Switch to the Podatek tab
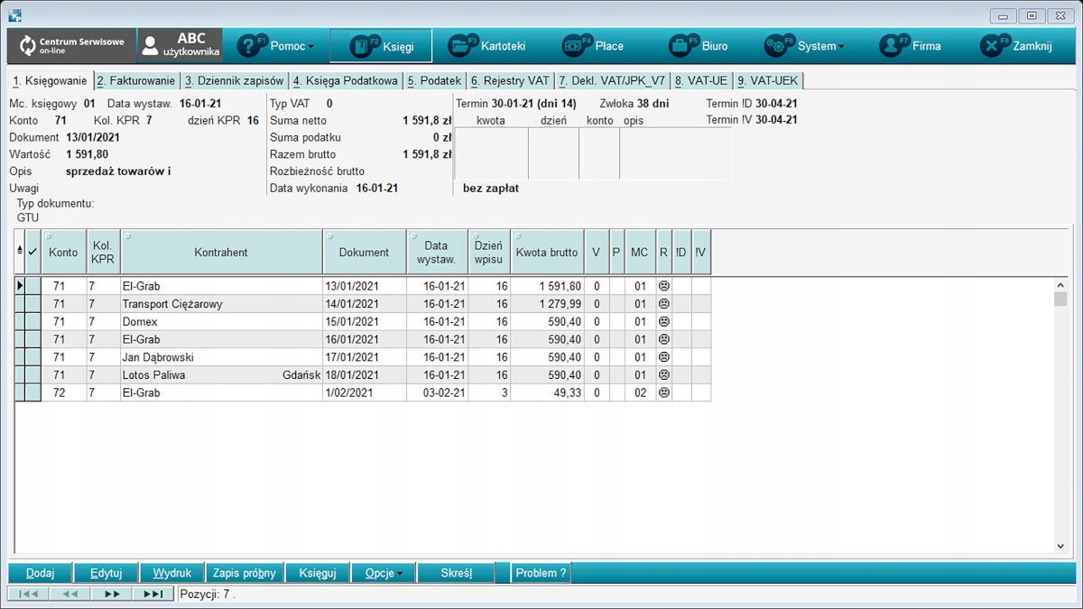The height and width of the screenshot is (609, 1083). 434,81
